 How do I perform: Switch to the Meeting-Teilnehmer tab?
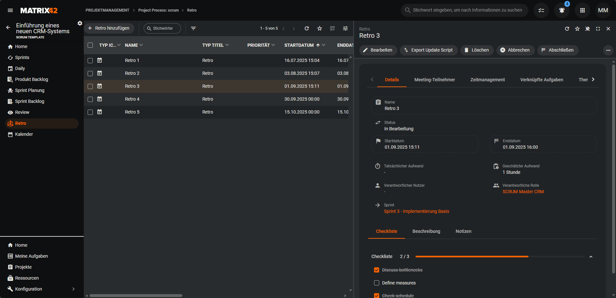(435, 80)
